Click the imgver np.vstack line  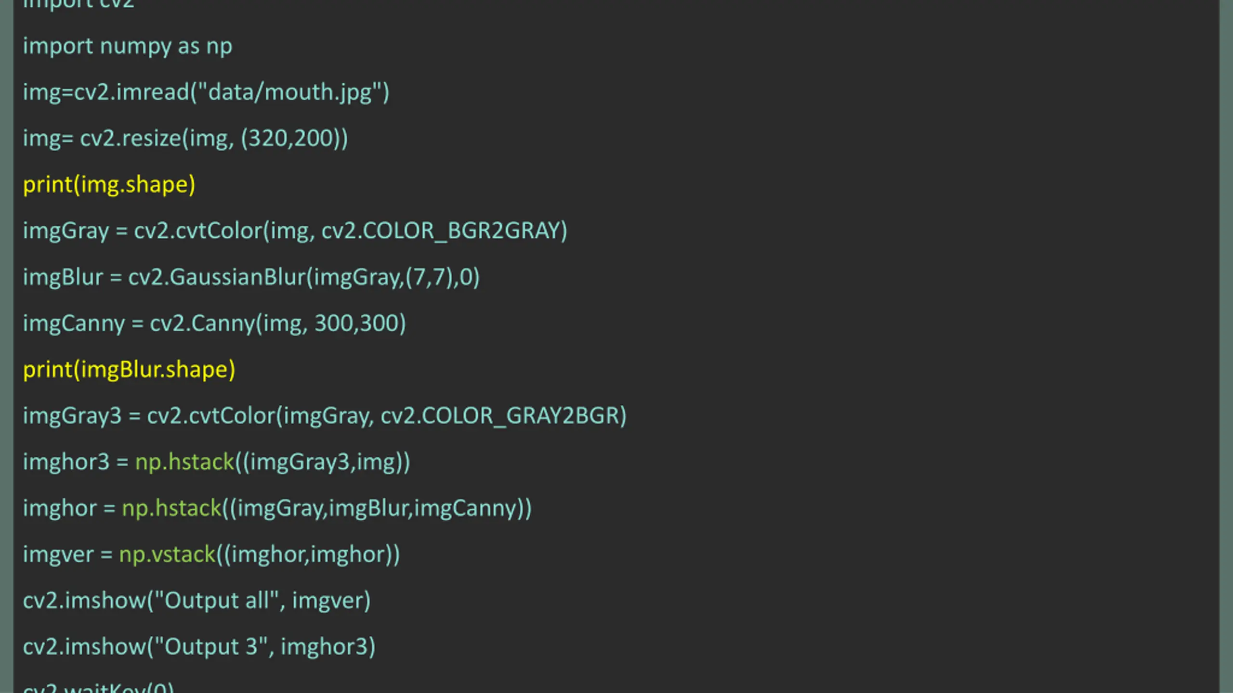click(211, 555)
